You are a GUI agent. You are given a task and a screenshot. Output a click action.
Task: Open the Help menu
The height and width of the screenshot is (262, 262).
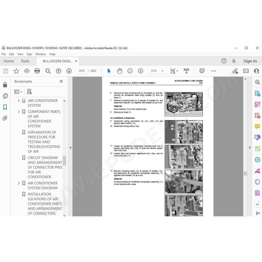pos(52,54)
